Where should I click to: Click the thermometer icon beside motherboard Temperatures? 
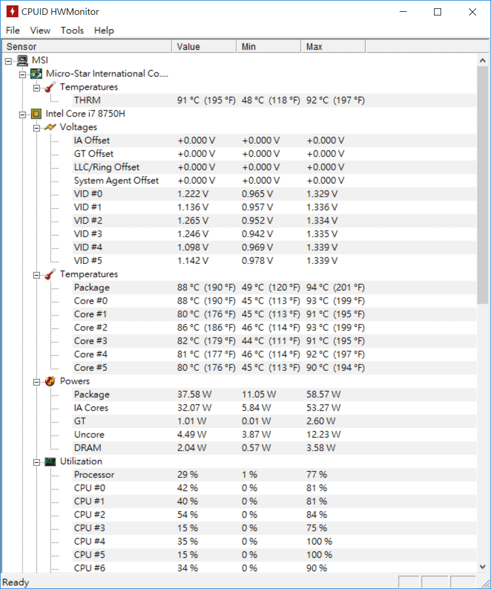pyautogui.click(x=50, y=87)
